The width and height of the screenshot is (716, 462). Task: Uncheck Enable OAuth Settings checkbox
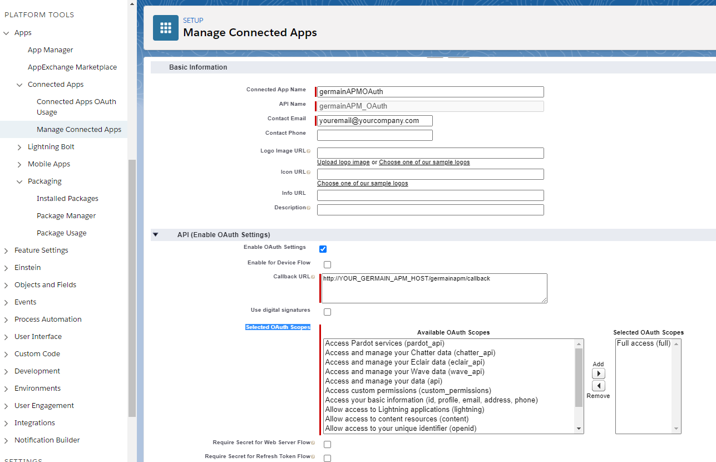(323, 249)
